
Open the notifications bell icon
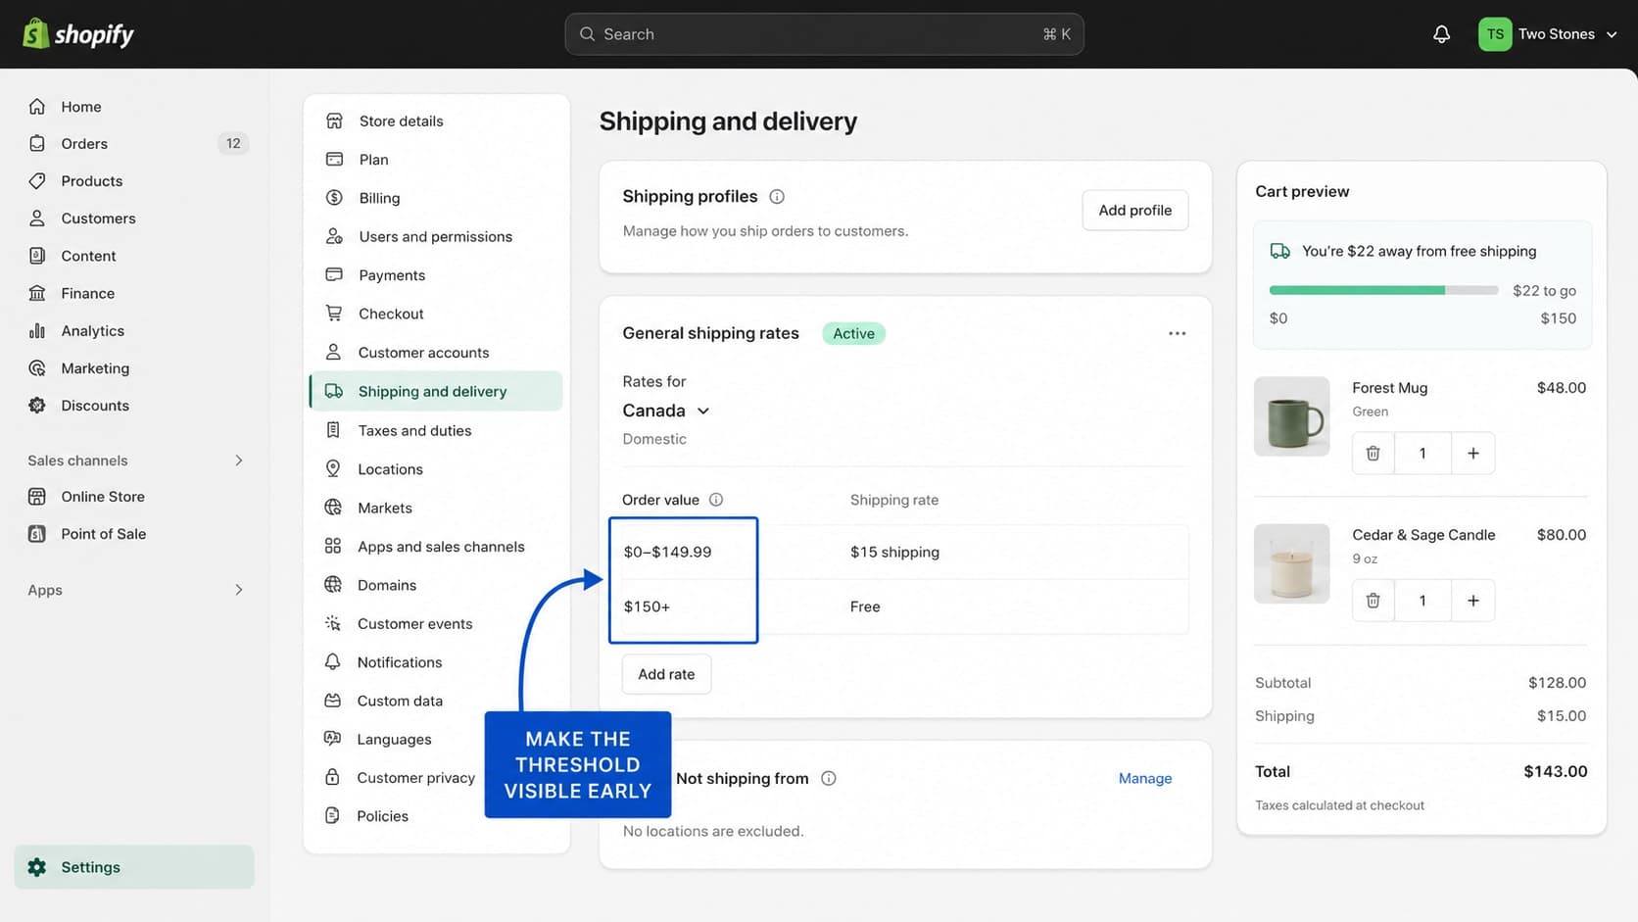pos(1441,34)
